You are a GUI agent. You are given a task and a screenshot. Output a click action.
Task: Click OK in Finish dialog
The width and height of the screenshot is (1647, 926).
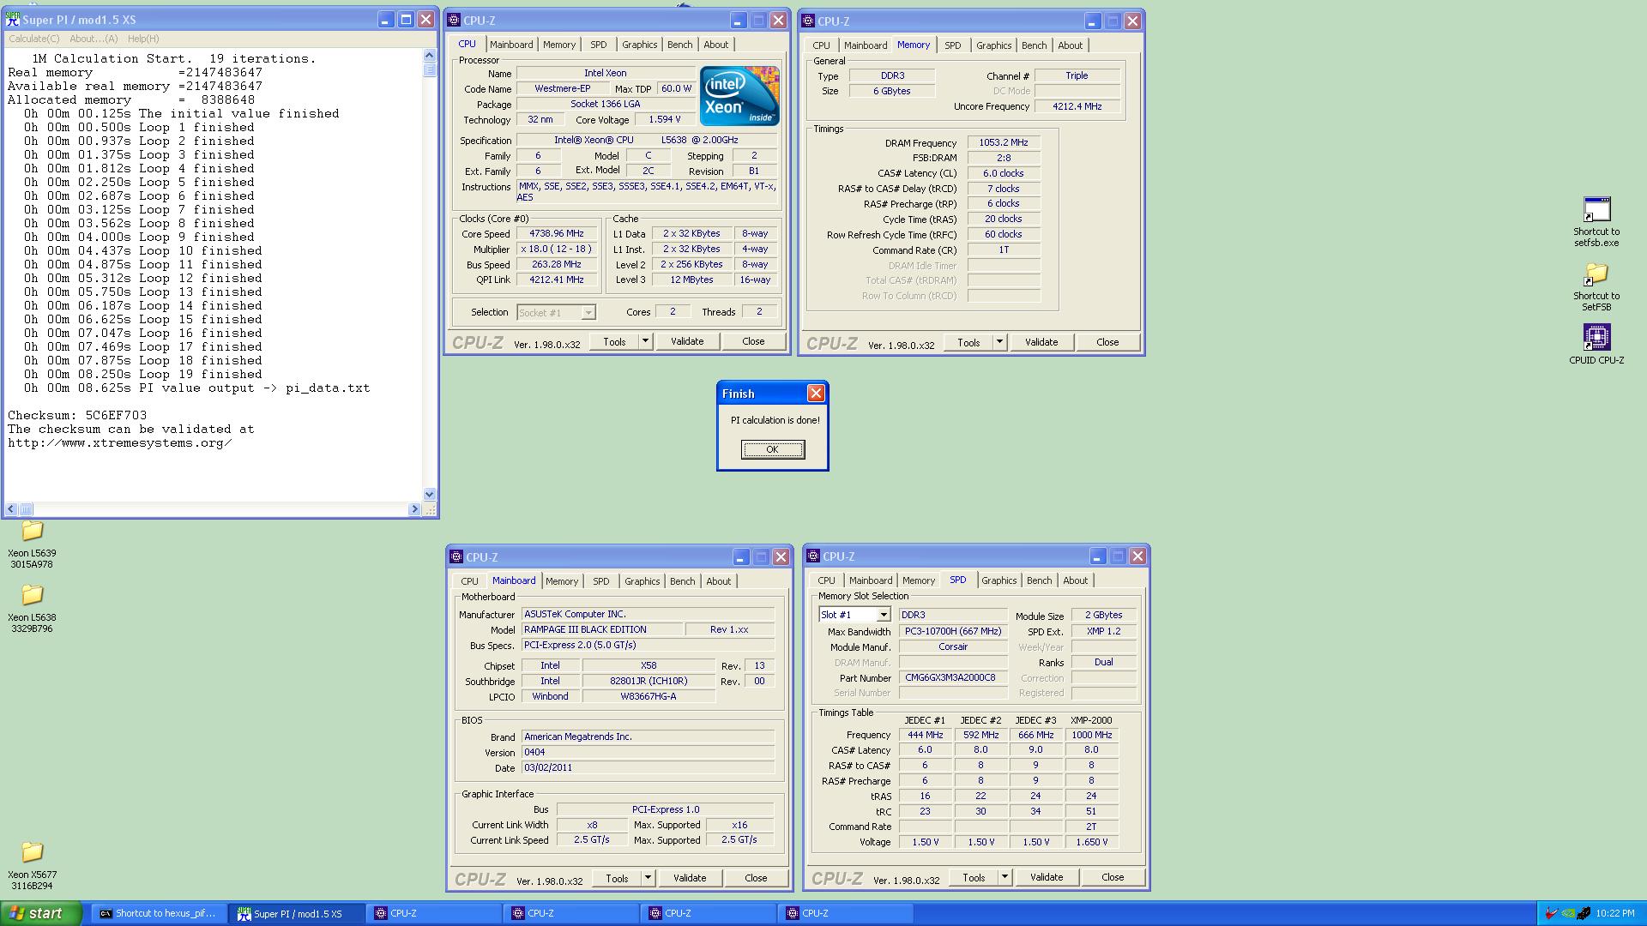point(772,449)
